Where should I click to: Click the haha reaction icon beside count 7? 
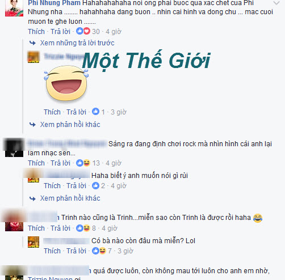click(x=103, y=251)
